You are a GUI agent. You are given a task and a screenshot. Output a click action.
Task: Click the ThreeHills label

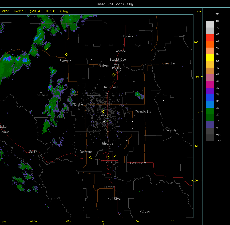143,112
